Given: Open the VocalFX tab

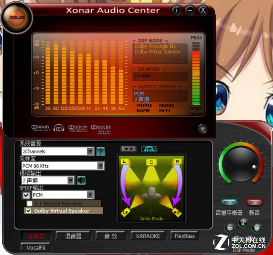Looking at the screenshot, I should (36, 247).
